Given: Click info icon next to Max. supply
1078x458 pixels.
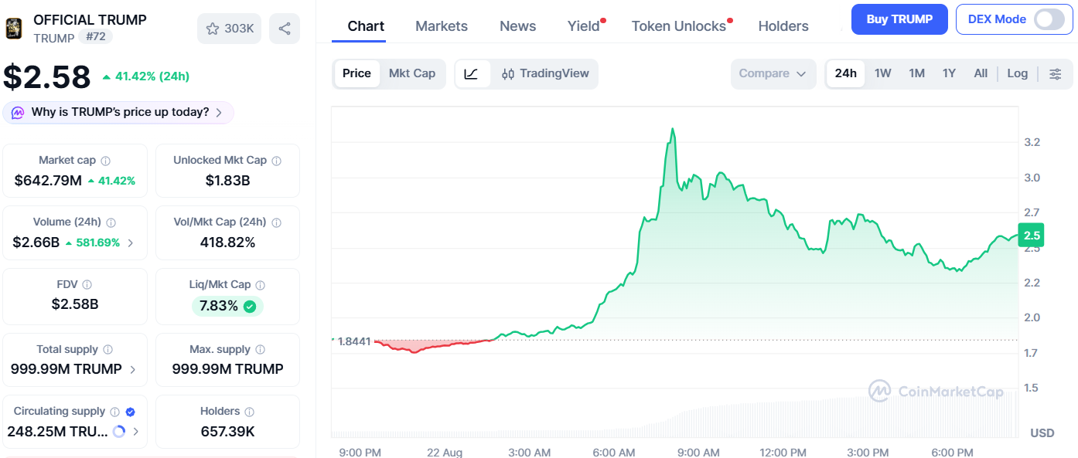Looking at the screenshot, I should click(261, 350).
